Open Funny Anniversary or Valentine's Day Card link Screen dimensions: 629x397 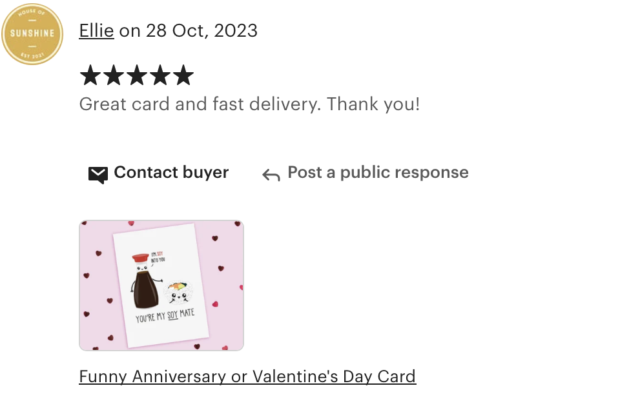point(247,376)
